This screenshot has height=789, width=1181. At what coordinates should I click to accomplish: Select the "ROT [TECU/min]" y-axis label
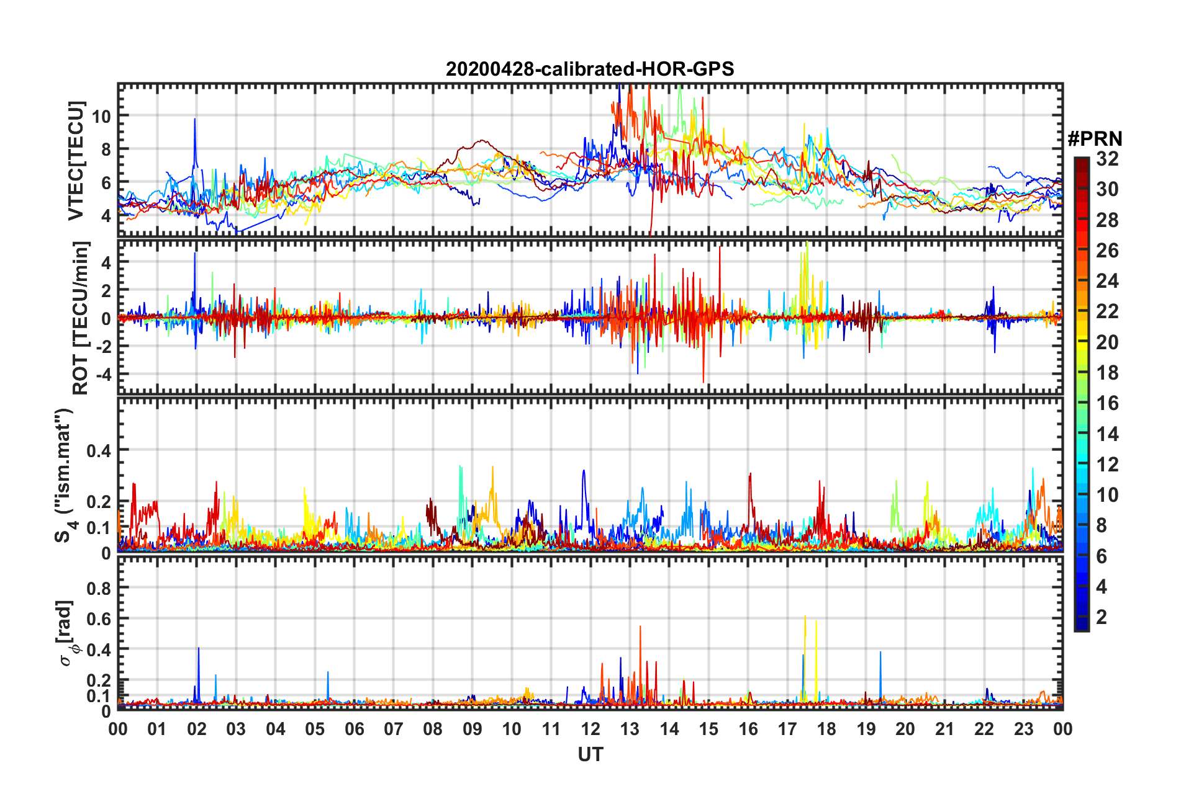coord(80,318)
